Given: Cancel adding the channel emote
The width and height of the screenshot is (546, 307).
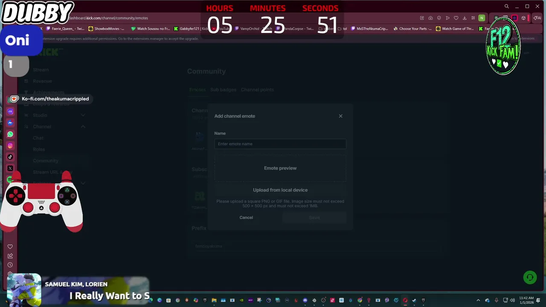Looking at the screenshot, I should click(246, 217).
